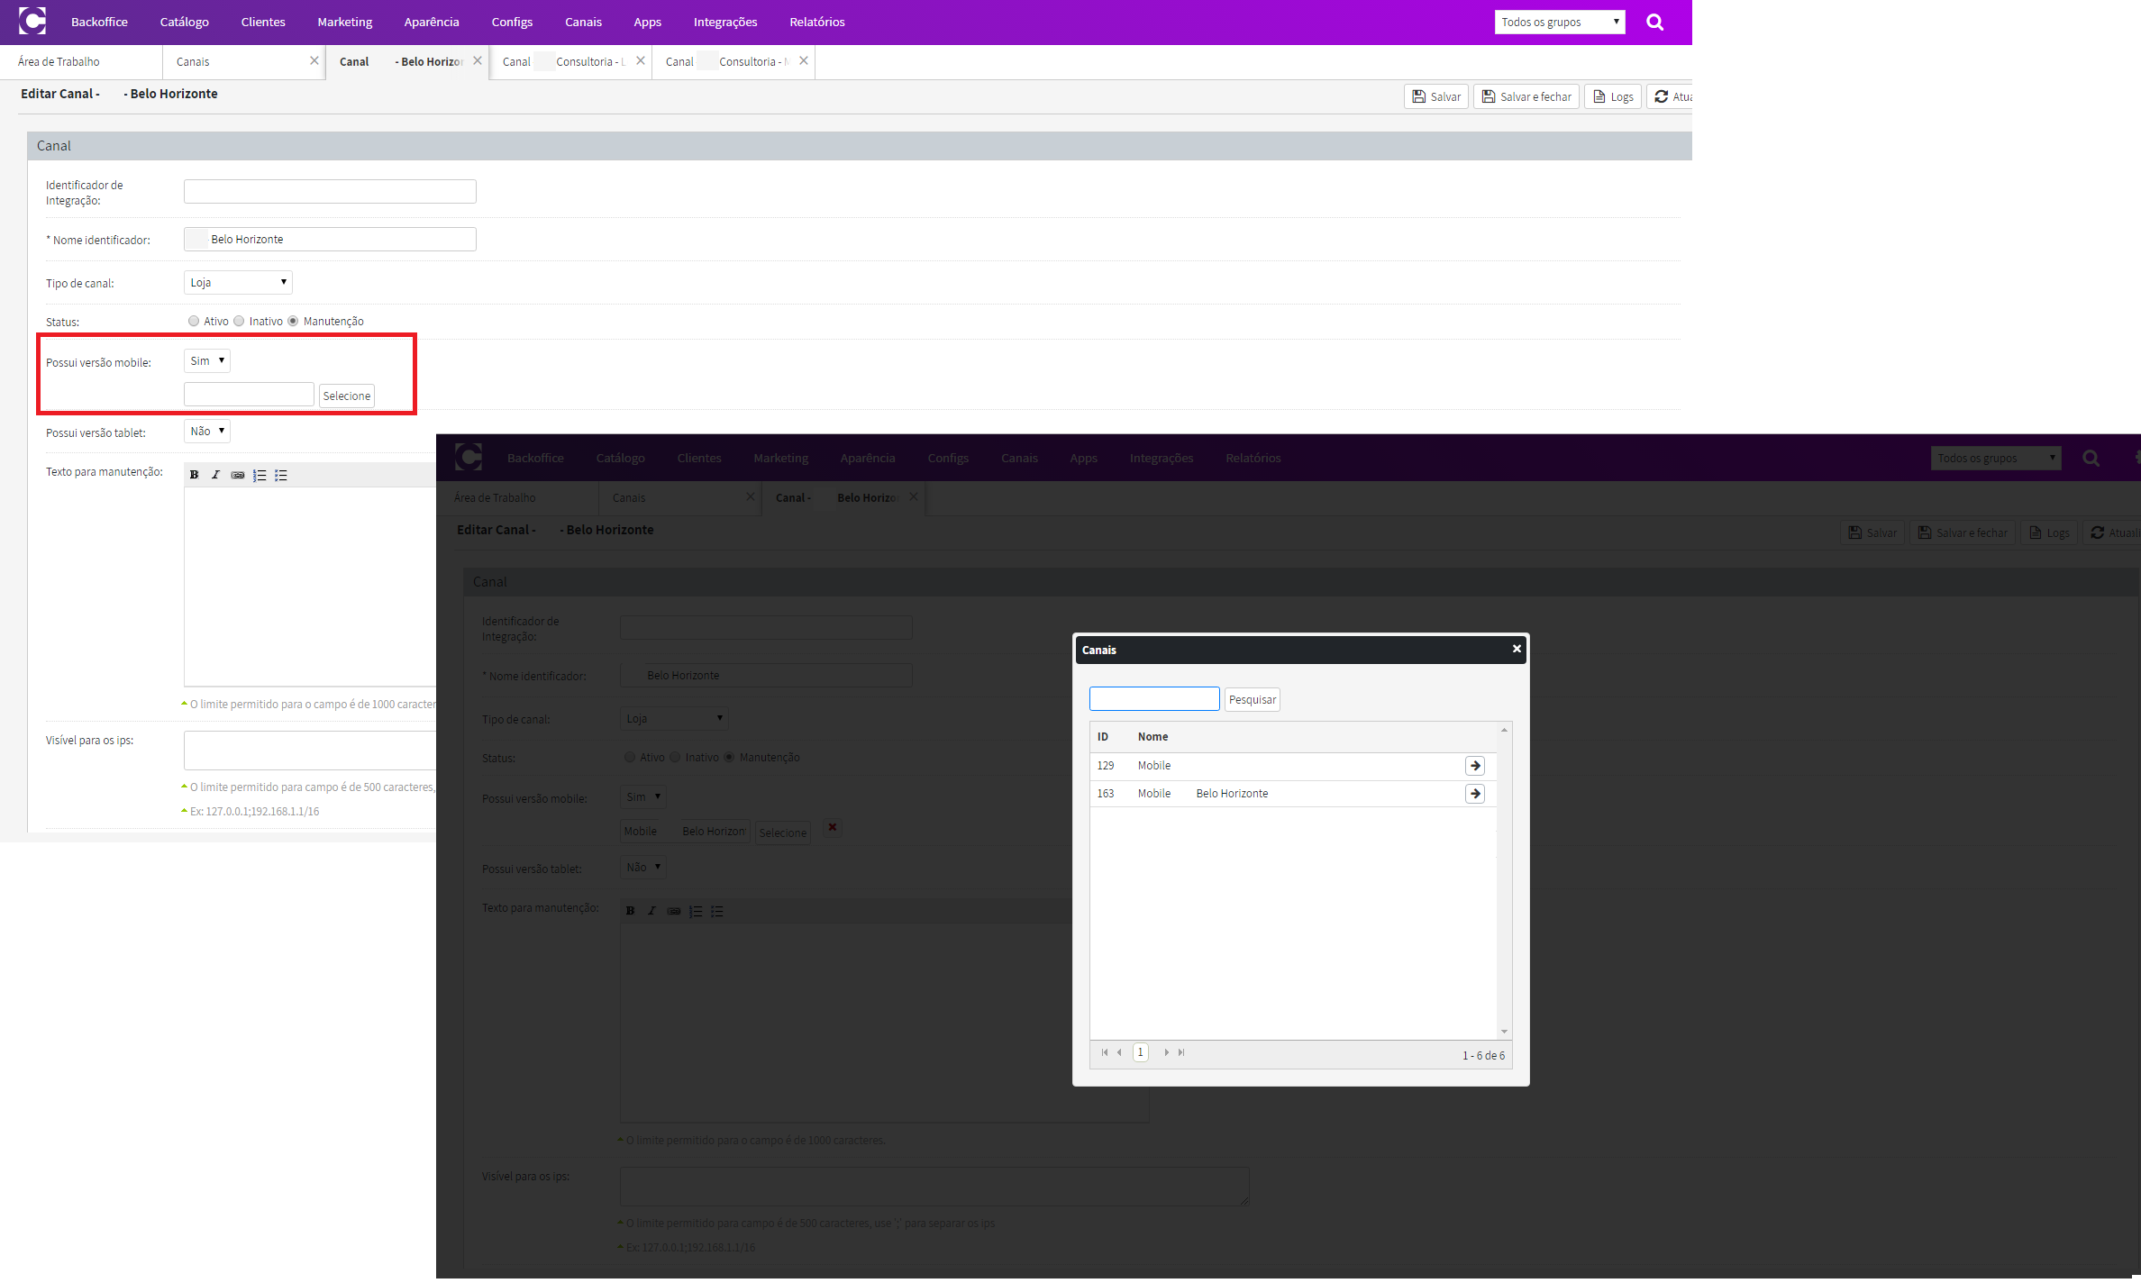The image size is (2141, 1283).
Task: Close the Canal - Belo Horizonte tab
Action: pyautogui.click(x=478, y=60)
